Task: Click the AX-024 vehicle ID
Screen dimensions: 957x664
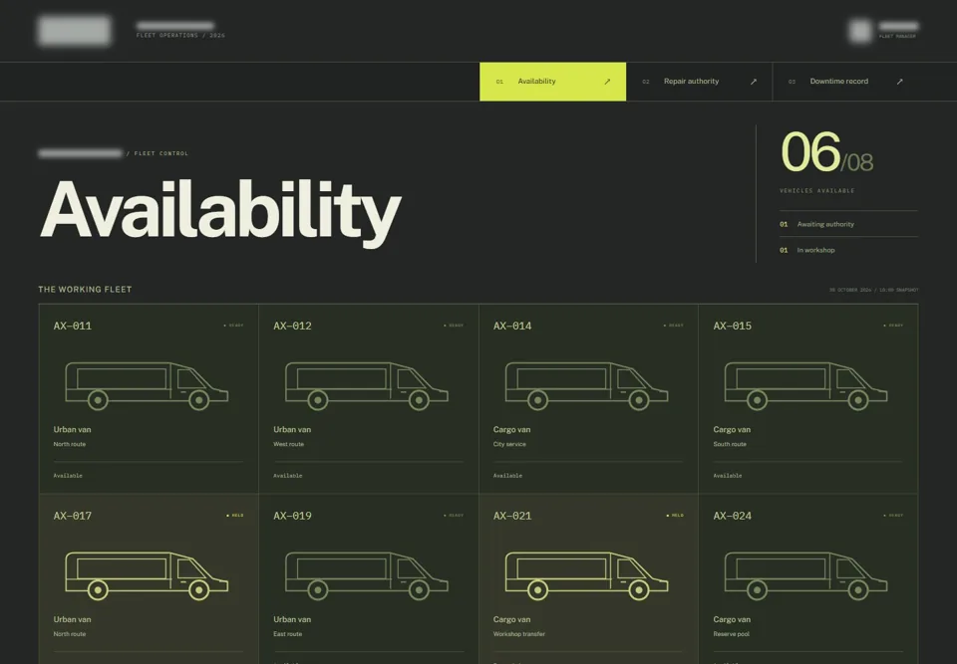Action: 733,516
